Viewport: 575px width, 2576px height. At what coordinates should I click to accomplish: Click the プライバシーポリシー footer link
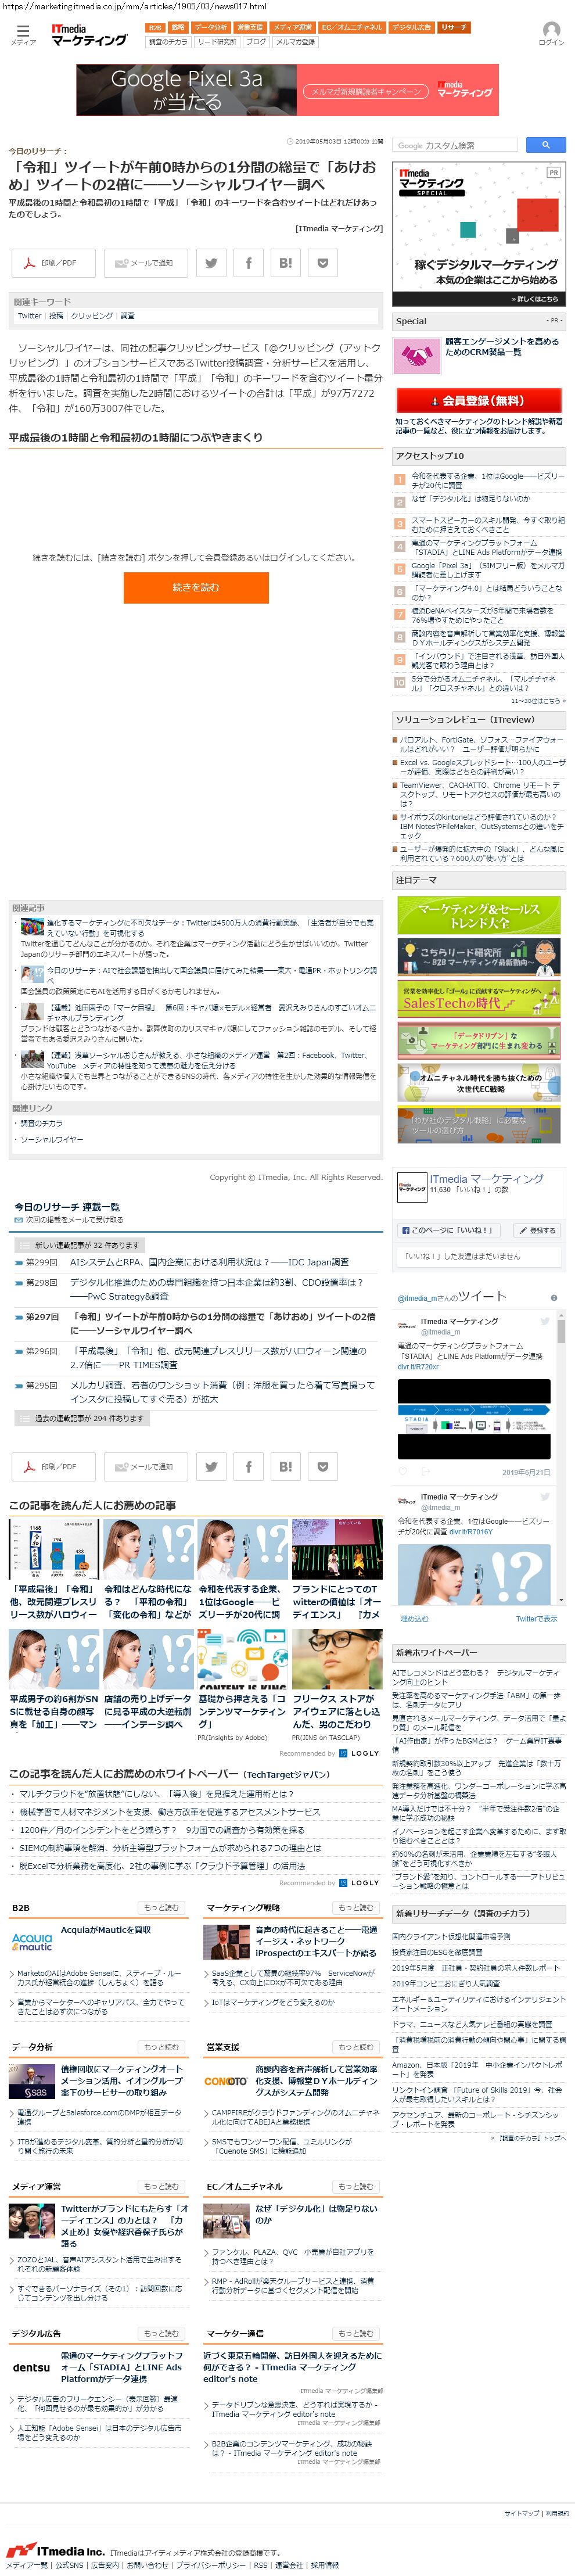click(211, 2565)
